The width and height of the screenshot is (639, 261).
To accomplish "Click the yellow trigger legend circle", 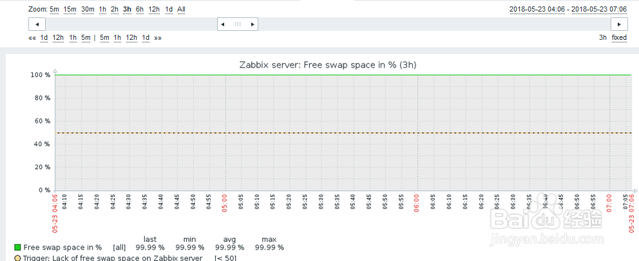I will [17, 258].
